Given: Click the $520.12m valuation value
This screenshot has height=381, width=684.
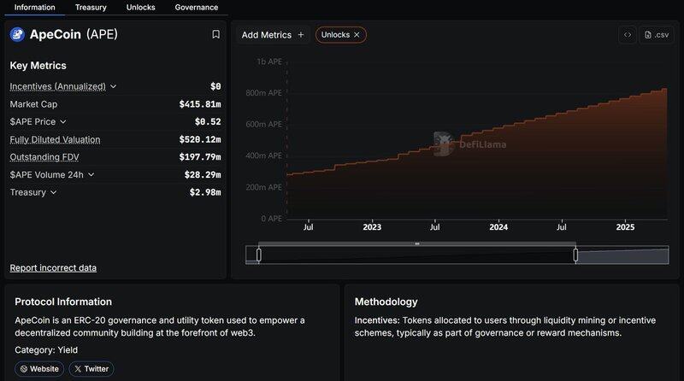Looking at the screenshot, I should pos(200,139).
